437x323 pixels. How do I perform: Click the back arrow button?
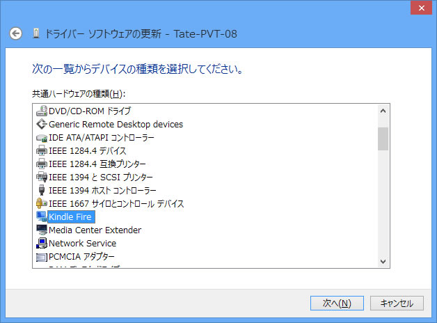click(x=15, y=33)
